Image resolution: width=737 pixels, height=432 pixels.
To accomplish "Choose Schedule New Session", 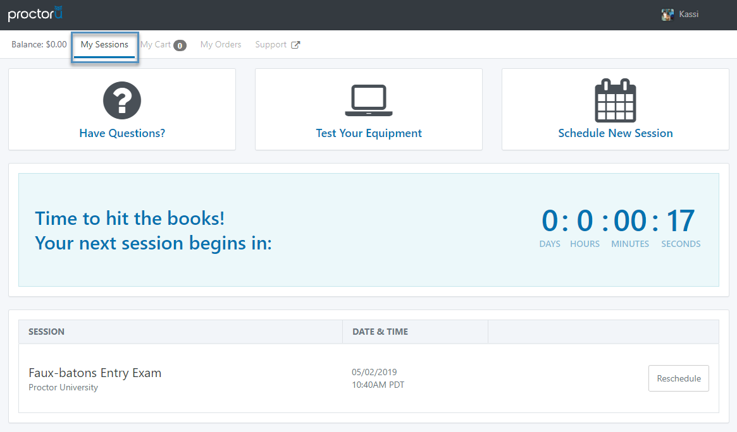I will pos(616,133).
